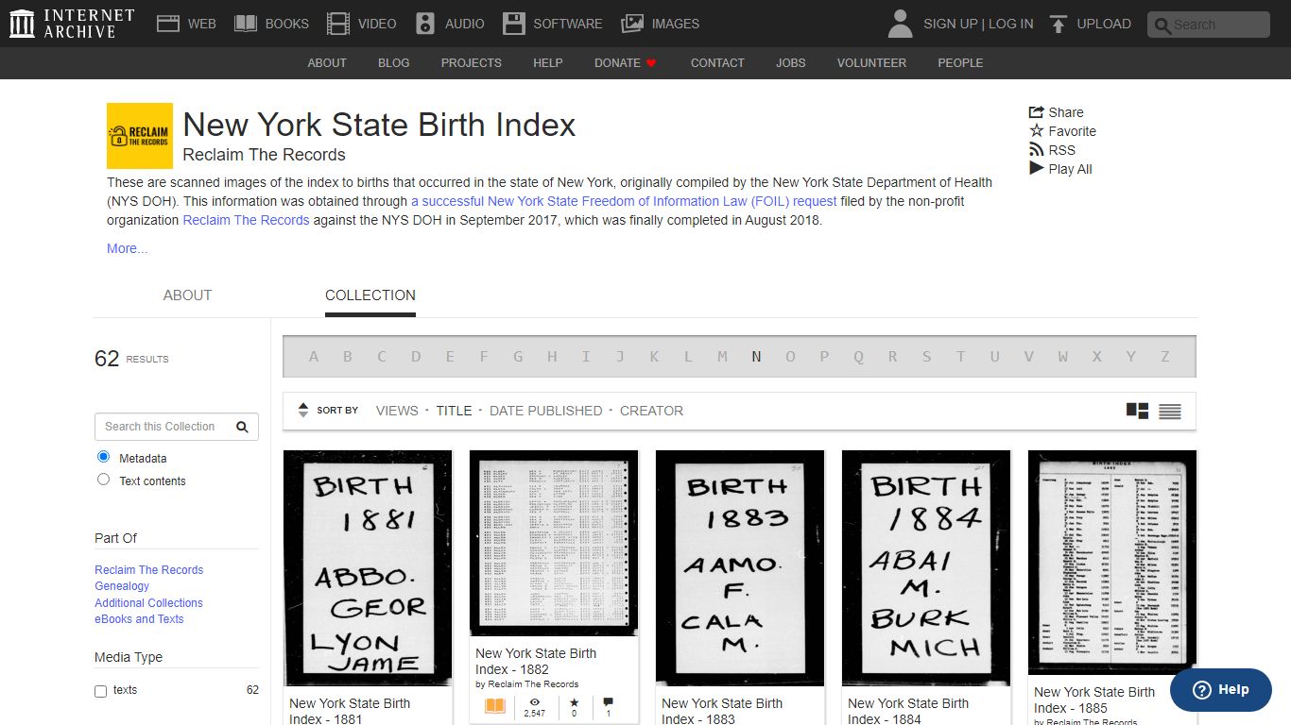Sort by DATE PUBLISHED

(x=546, y=411)
